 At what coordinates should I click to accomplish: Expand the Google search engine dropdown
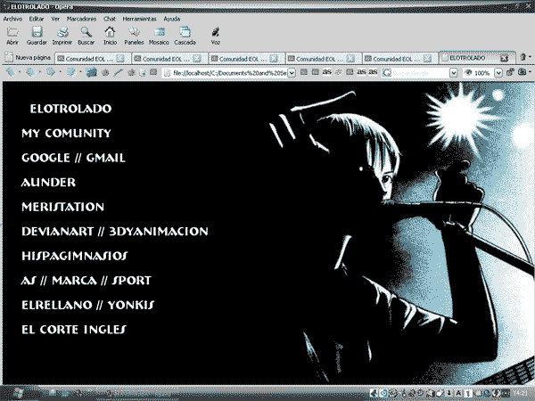pyautogui.click(x=453, y=73)
